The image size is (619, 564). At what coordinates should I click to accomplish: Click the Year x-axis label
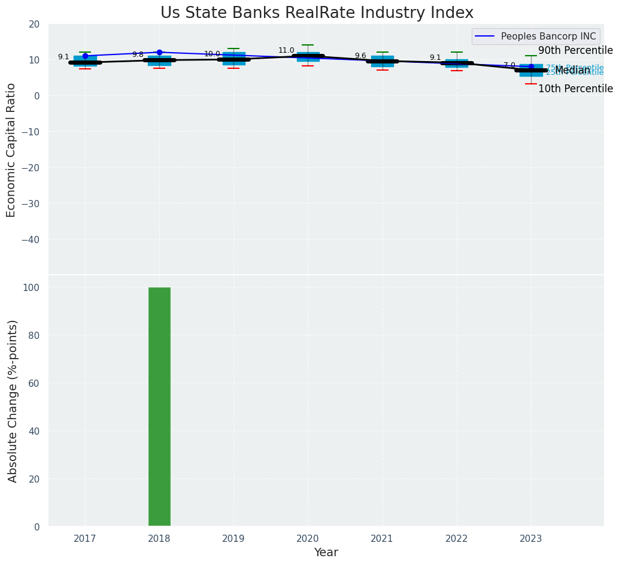point(326,553)
